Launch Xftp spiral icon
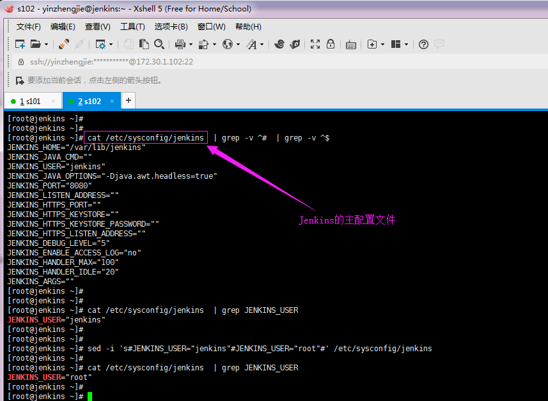Viewport: 548px width, 401px height. click(x=279, y=44)
